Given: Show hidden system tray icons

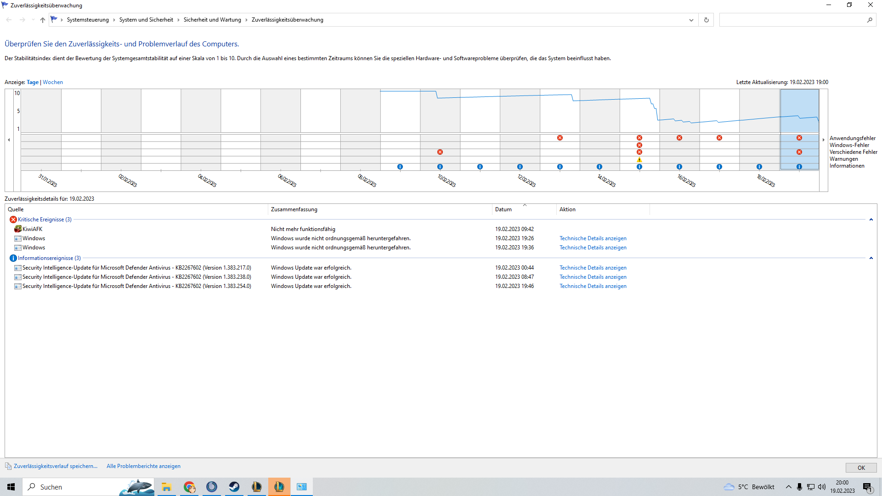Looking at the screenshot, I should point(788,487).
